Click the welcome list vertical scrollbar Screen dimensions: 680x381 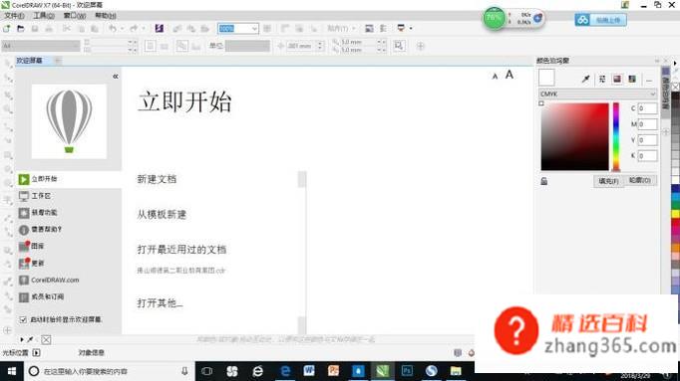[302, 252]
